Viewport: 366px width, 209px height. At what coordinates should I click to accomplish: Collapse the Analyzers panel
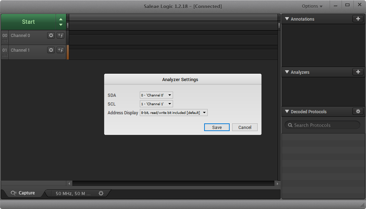click(287, 72)
